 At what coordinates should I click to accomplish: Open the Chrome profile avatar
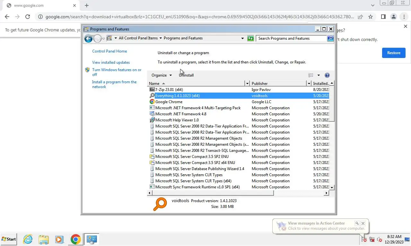393,17
